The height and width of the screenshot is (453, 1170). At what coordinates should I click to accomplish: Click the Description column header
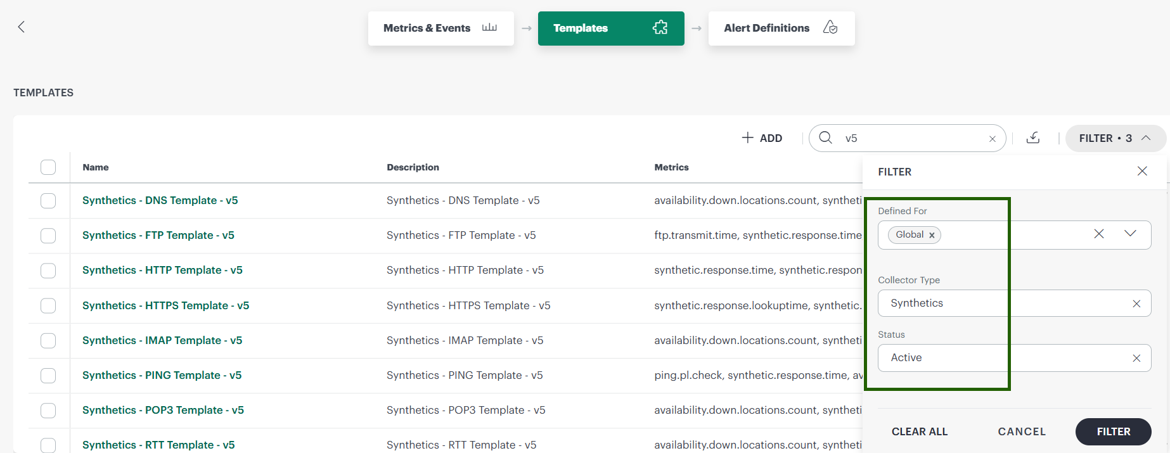(x=413, y=167)
